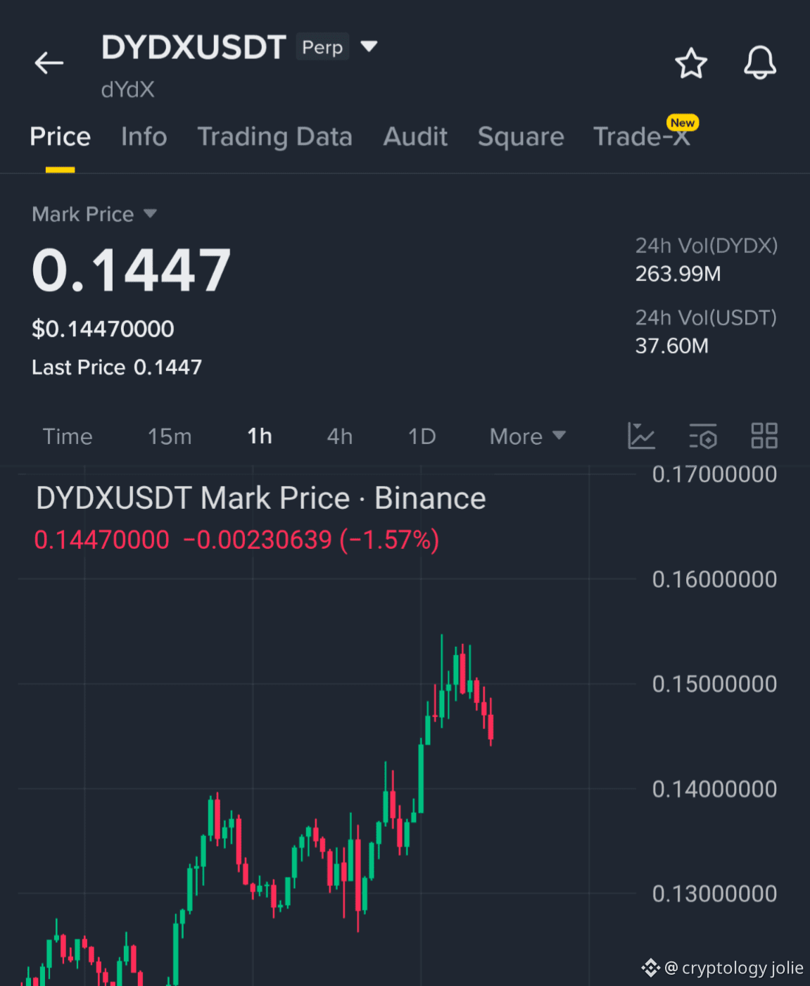
Task: Tap the 24h Vol(DYDX) 263.99M value
Action: 678,274
